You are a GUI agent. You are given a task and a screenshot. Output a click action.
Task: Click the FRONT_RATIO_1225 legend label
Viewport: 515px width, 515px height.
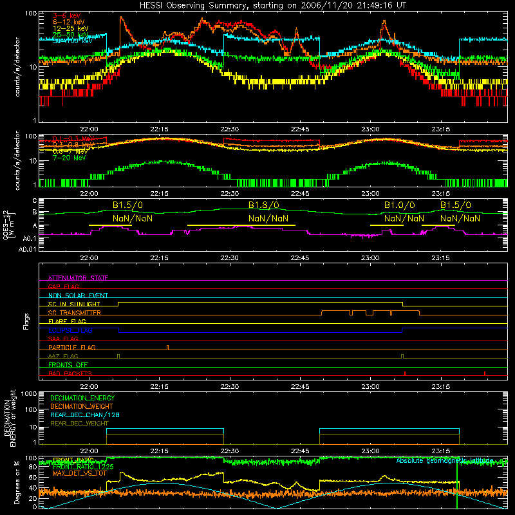83,467
